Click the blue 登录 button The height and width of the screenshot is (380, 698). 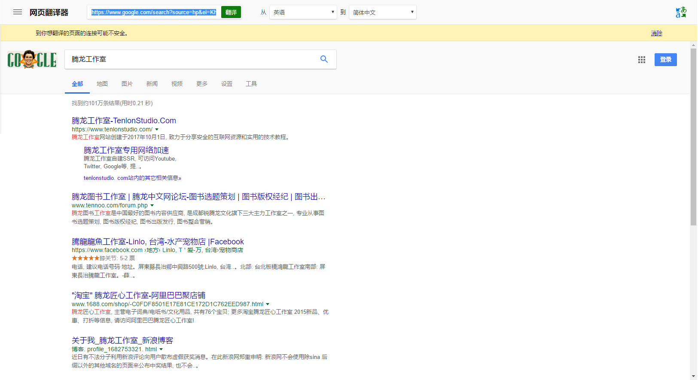coord(665,60)
